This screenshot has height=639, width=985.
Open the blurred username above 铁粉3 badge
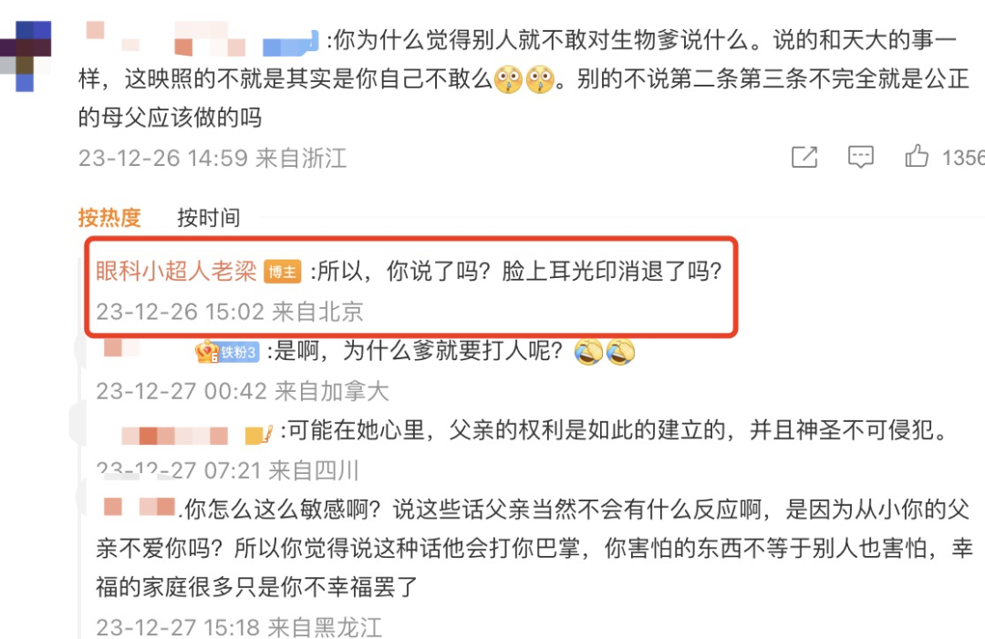pyautogui.click(x=122, y=347)
